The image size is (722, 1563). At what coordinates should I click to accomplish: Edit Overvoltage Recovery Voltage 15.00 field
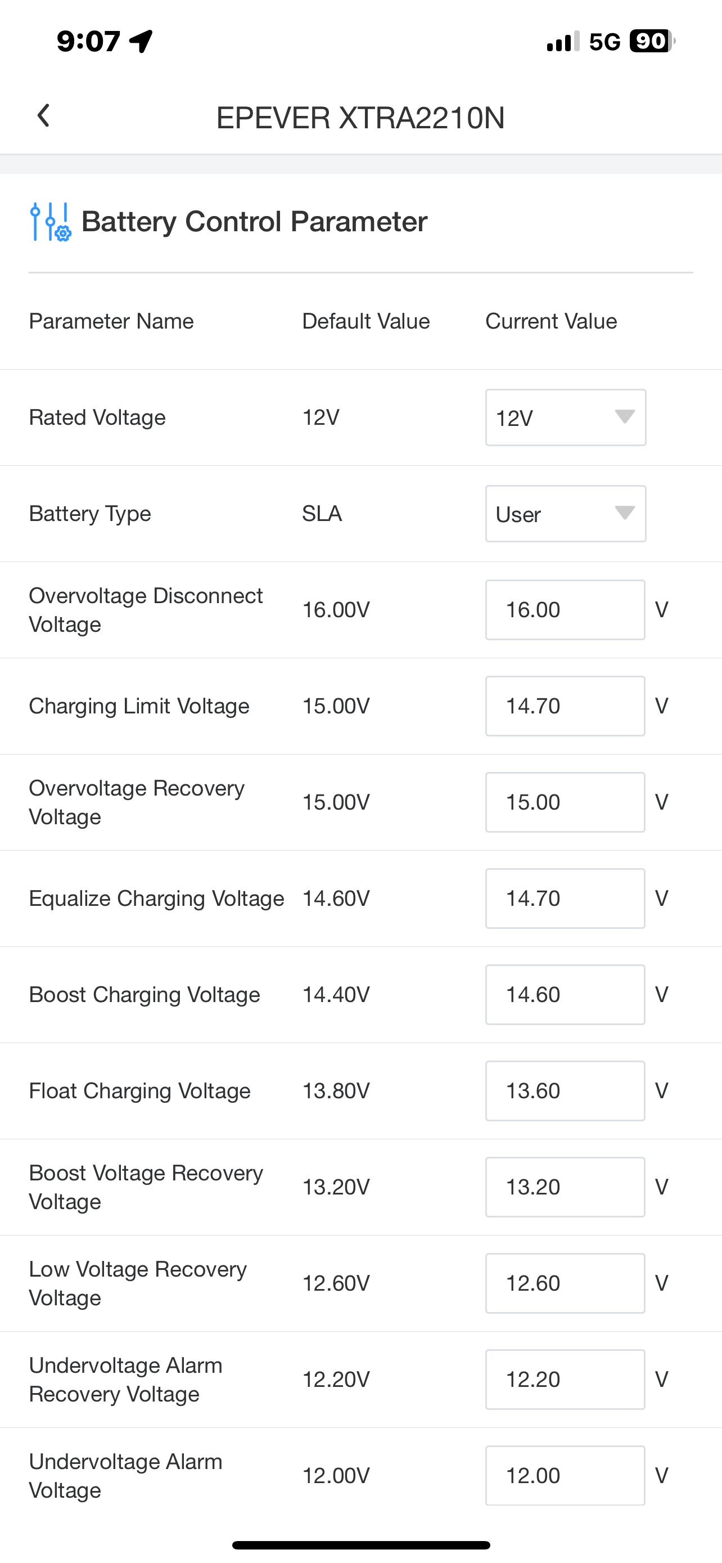(565, 802)
